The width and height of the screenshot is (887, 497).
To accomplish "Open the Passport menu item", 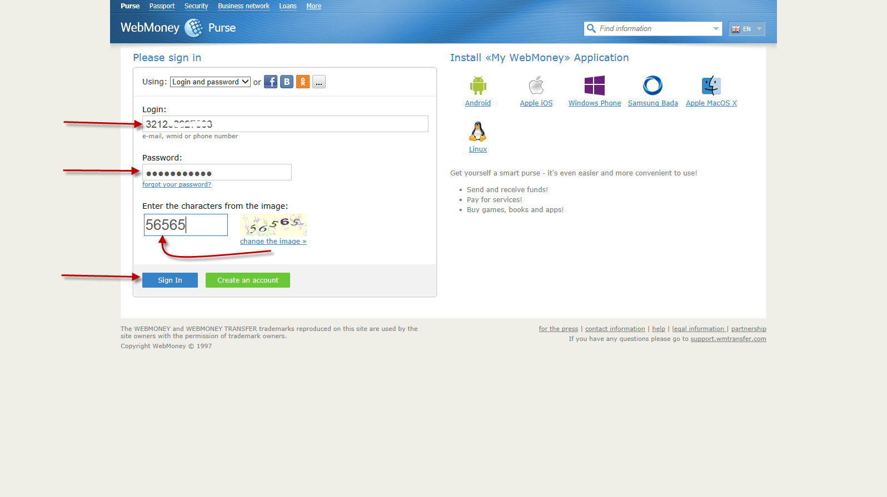I will (162, 6).
